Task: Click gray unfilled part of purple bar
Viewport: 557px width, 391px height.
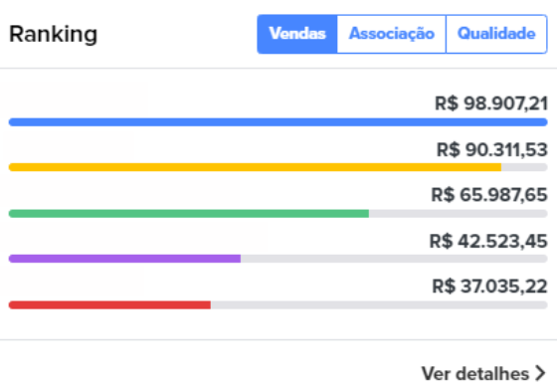Action: coord(394,259)
